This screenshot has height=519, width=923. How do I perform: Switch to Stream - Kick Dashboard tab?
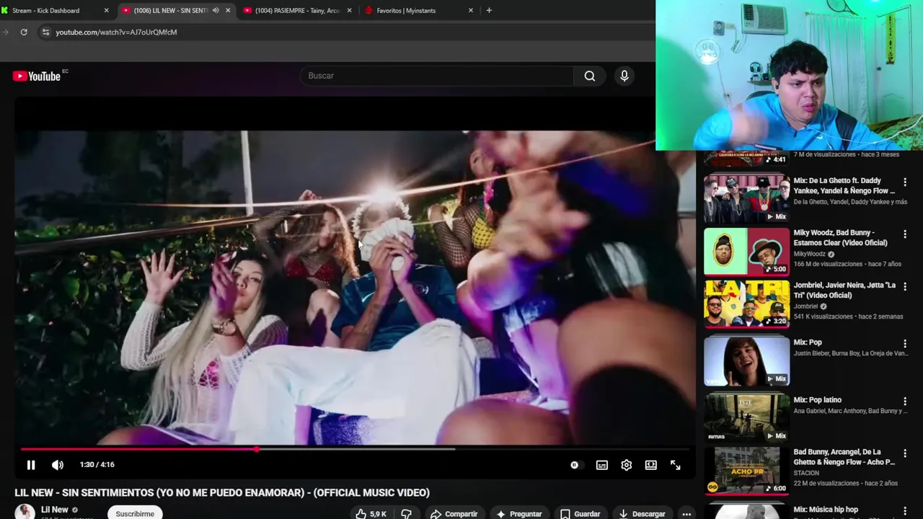[x=56, y=10]
